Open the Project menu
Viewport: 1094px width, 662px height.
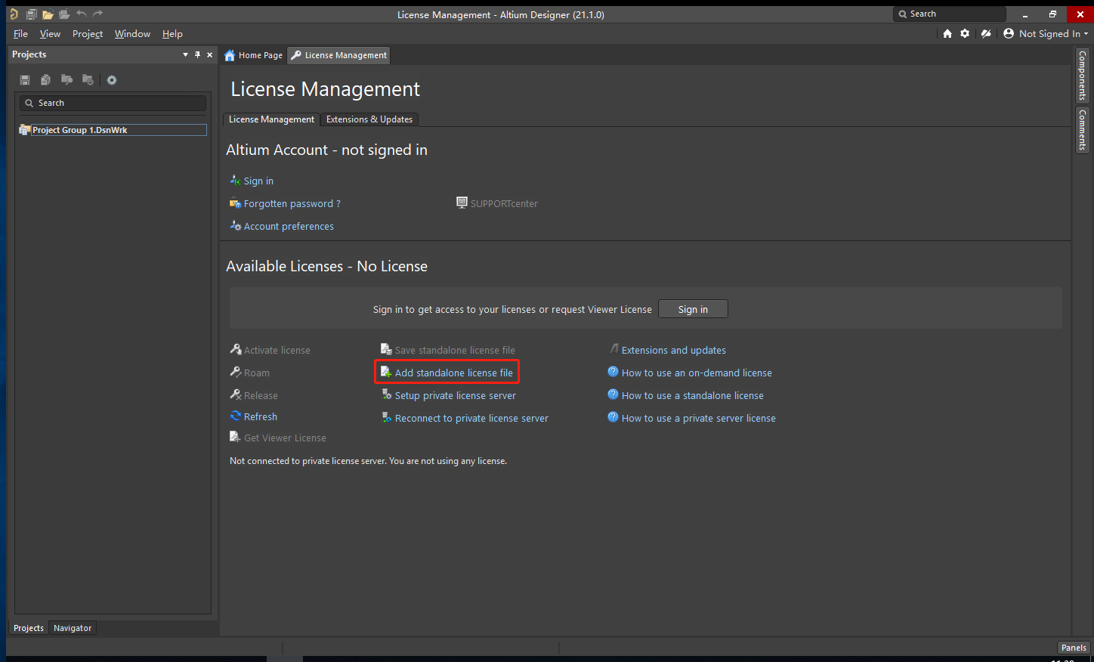(x=88, y=33)
